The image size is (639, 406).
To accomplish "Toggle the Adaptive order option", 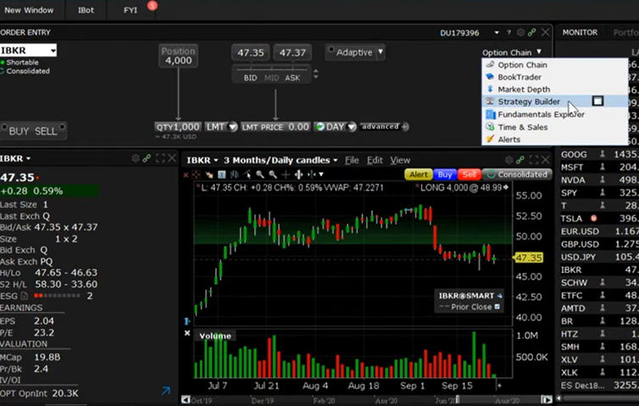I will 355,53.
